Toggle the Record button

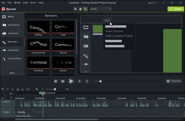pos(9,9)
